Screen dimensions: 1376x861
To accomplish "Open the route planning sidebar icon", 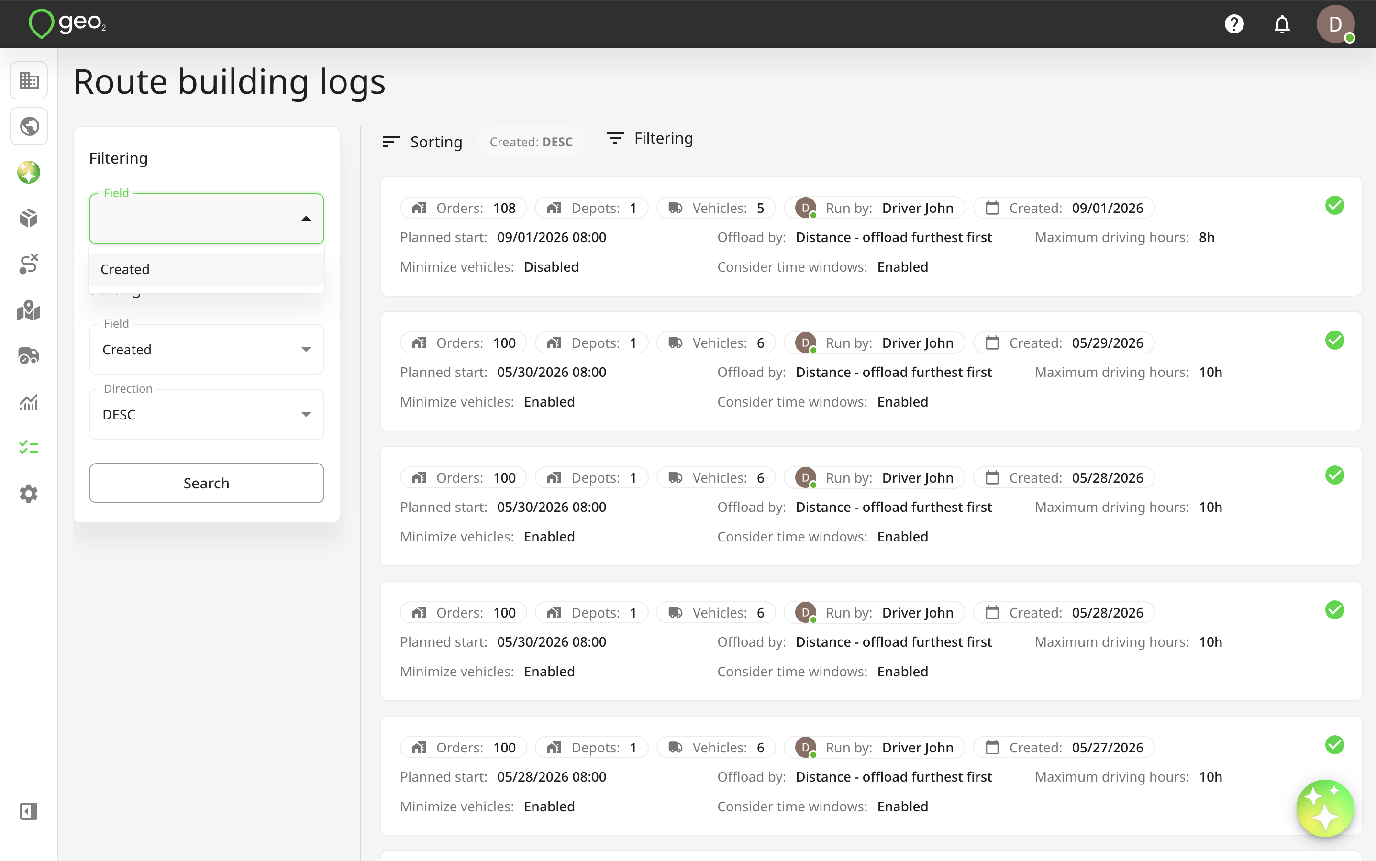I will [29, 264].
